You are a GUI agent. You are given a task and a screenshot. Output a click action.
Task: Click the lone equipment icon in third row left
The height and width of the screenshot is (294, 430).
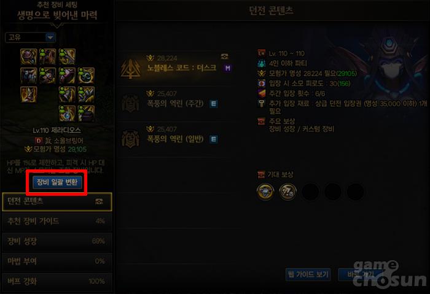28,95
